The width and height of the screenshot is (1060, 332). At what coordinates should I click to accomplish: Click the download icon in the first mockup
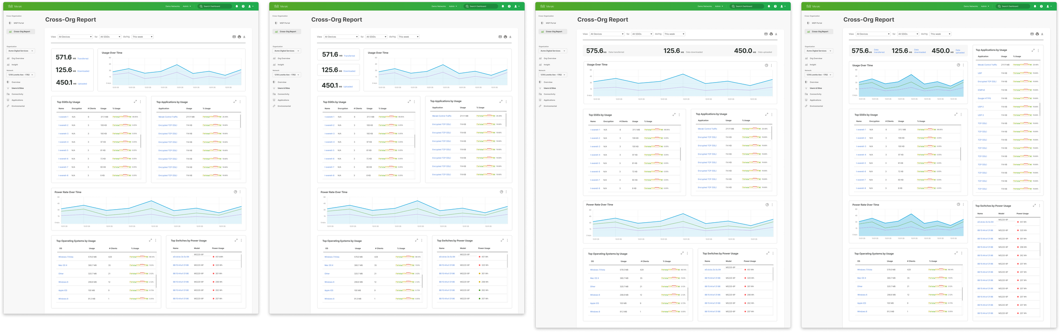tap(244, 37)
